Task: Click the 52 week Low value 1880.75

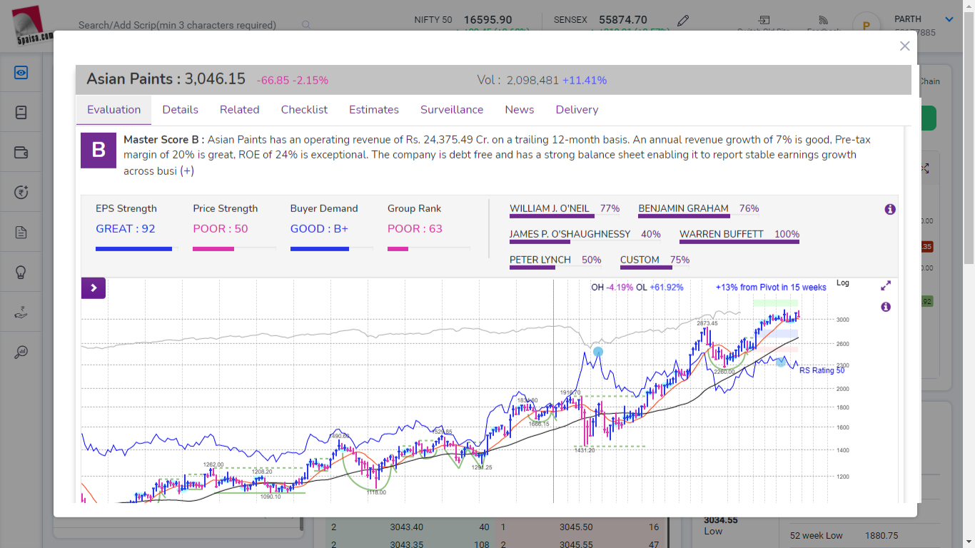Action: [x=881, y=535]
